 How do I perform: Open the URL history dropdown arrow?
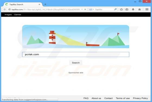[82, 9]
